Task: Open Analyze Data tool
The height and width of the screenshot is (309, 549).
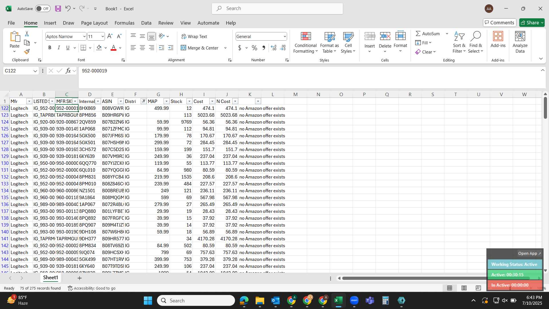Action: pos(520,42)
